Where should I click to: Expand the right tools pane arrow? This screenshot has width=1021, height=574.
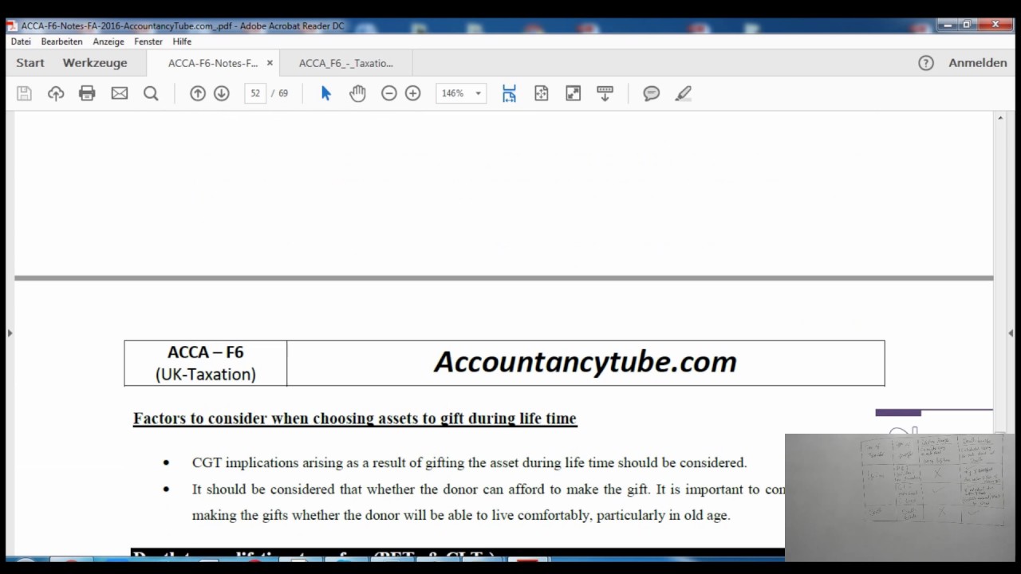(x=1011, y=333)
